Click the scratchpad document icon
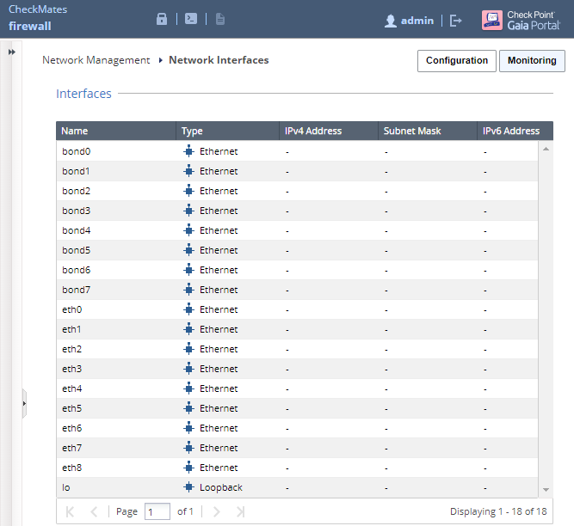The height and width of the screenshot is (526, 574). coord(220,20)
